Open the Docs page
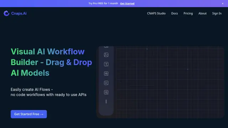The image size is (228, 128). point(175,14)
